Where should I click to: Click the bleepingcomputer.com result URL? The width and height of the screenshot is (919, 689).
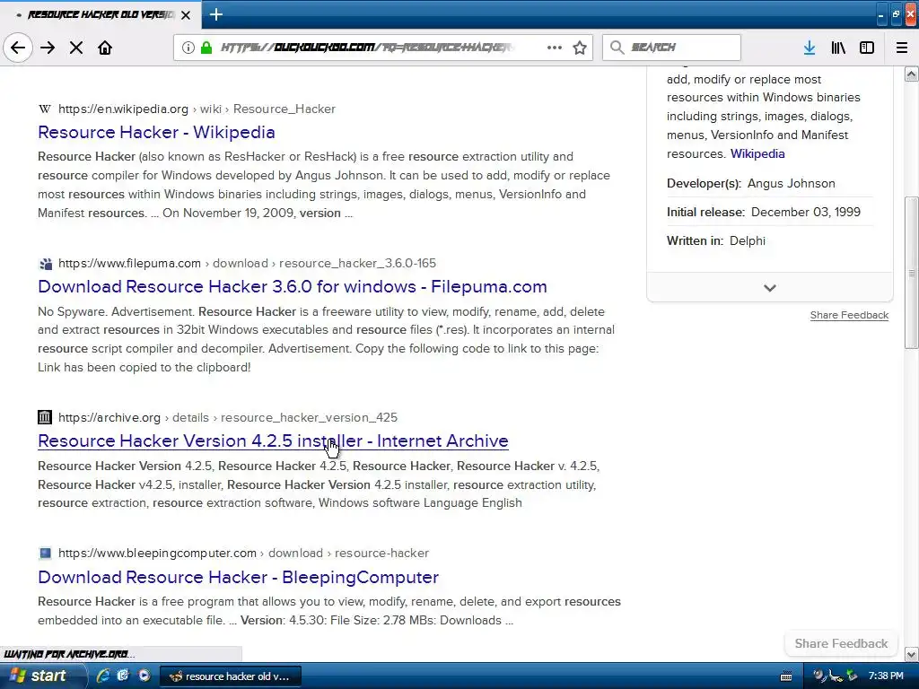(243, 553)
